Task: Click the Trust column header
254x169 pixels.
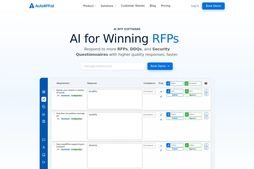Action: pyautogui.click(x=161, y=83)
